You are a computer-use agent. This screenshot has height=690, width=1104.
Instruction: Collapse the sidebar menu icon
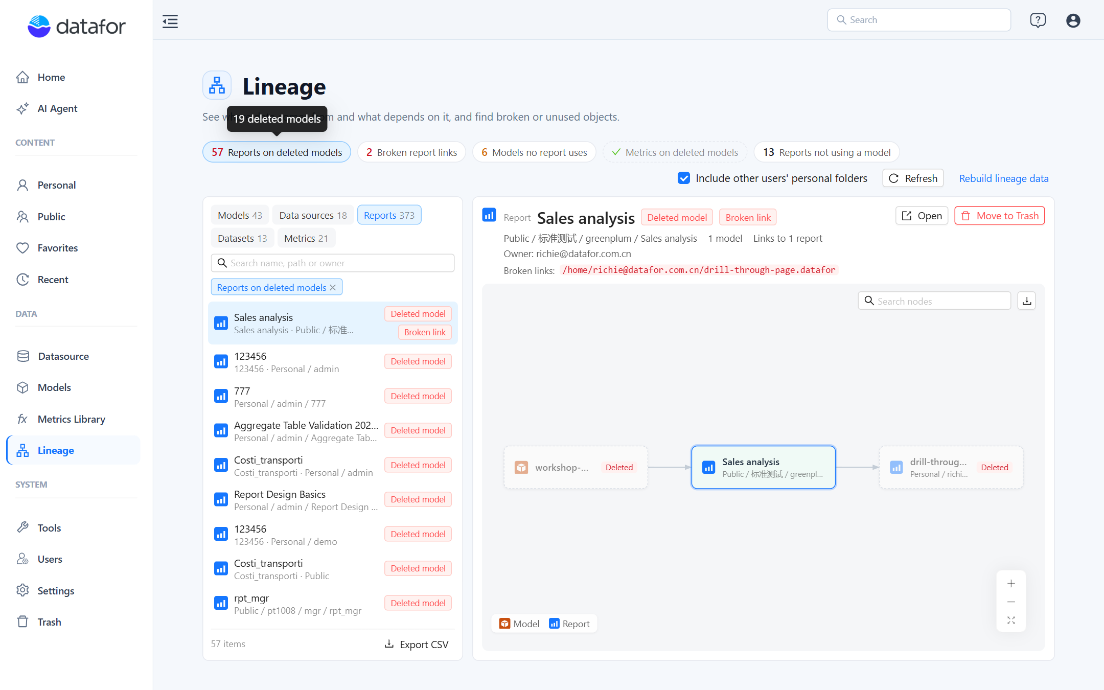click(x=170, y=21)
